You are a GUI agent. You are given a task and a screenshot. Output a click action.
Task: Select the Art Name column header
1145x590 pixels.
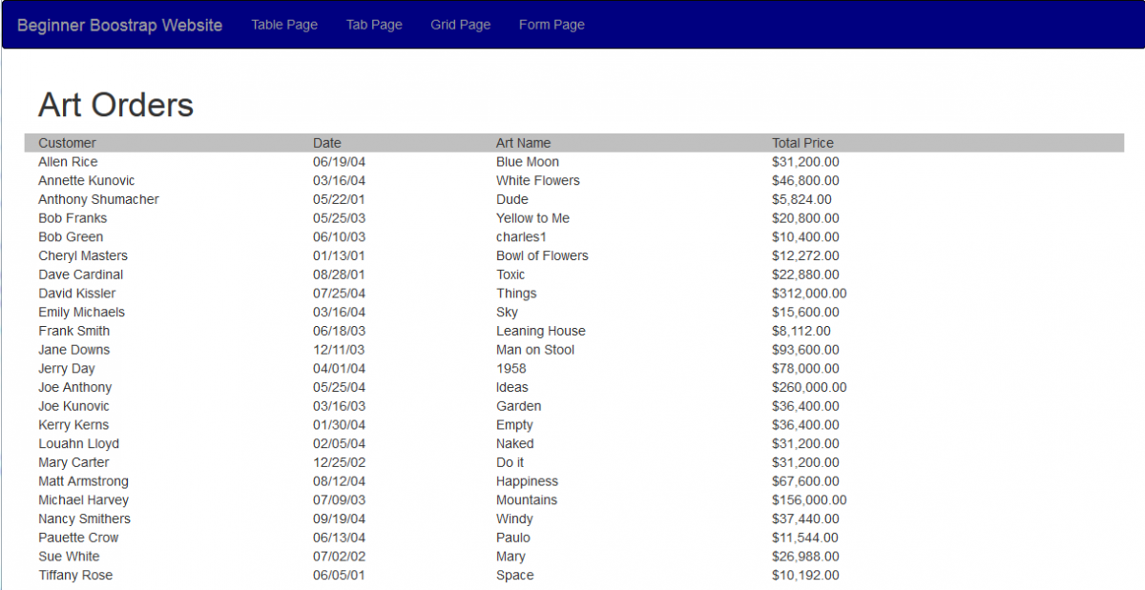[x=523, y=143]
